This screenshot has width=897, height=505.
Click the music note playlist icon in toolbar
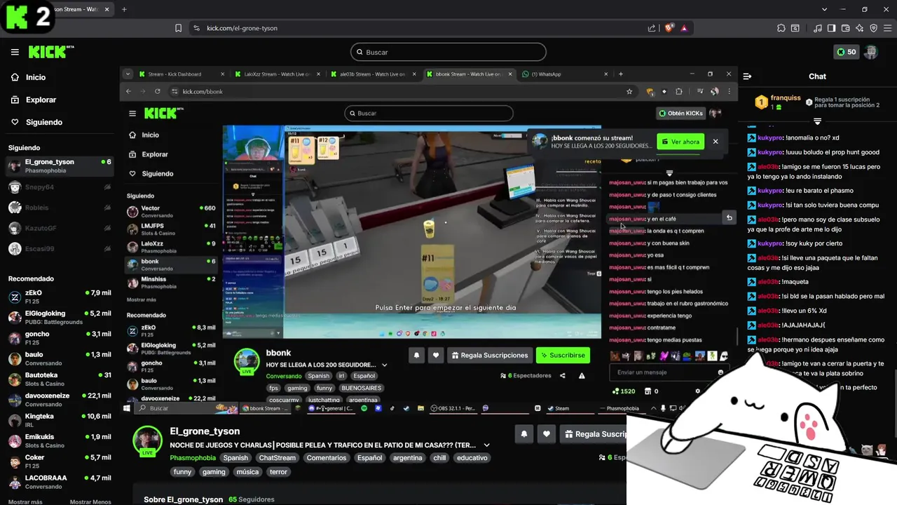(818, 28)
